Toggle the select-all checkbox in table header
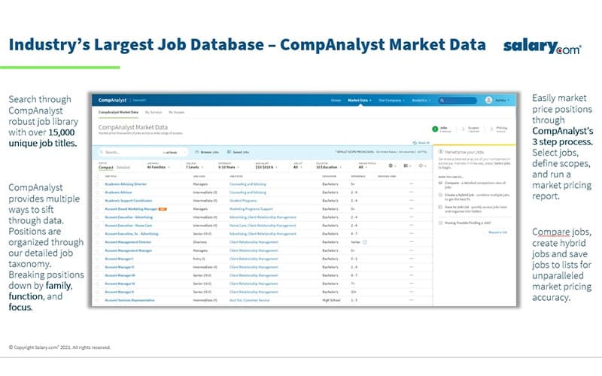This screenshot has width=602, height=376. click(x=97, y=177)
